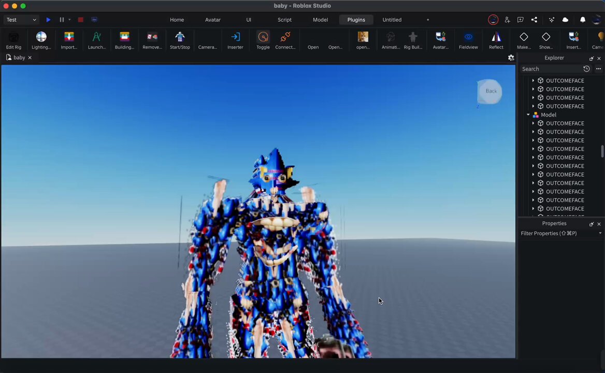Open Explorer search history icon
Screen dimensions: 605x373
click(586, 69)
